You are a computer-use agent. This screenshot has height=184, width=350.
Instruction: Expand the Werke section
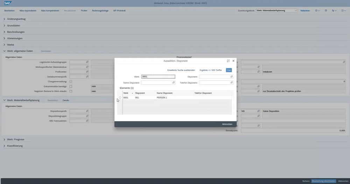tap(4, 45)
